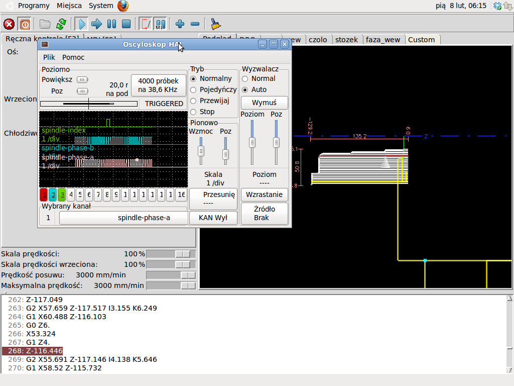
Task: Toggle the orange machine power icon
Action: pyautogui.click(x=25, y=24)
